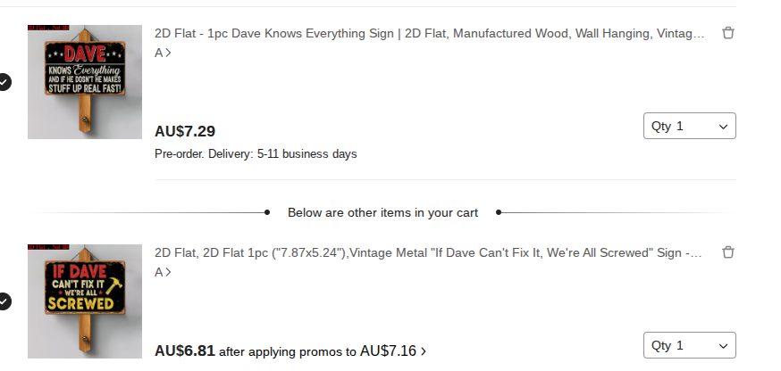Click the "Below are other items in your cart" divider
The image size is (781, 371).
382,213
